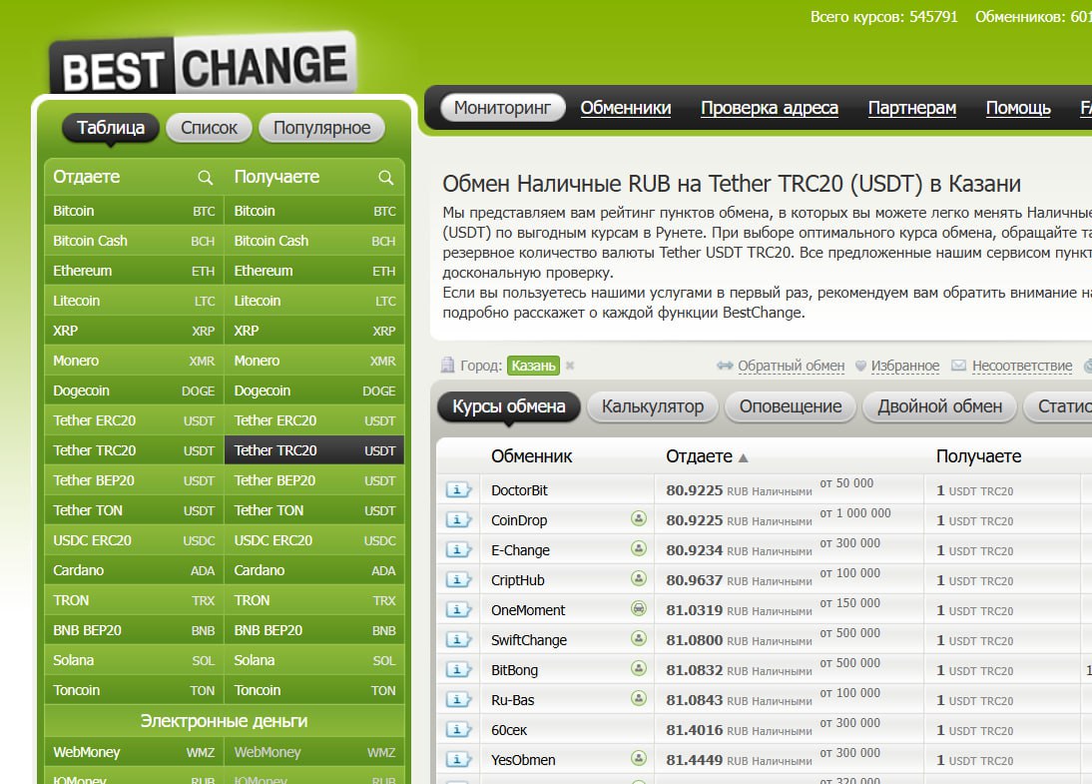Switch to the Список view

(209, 128)
